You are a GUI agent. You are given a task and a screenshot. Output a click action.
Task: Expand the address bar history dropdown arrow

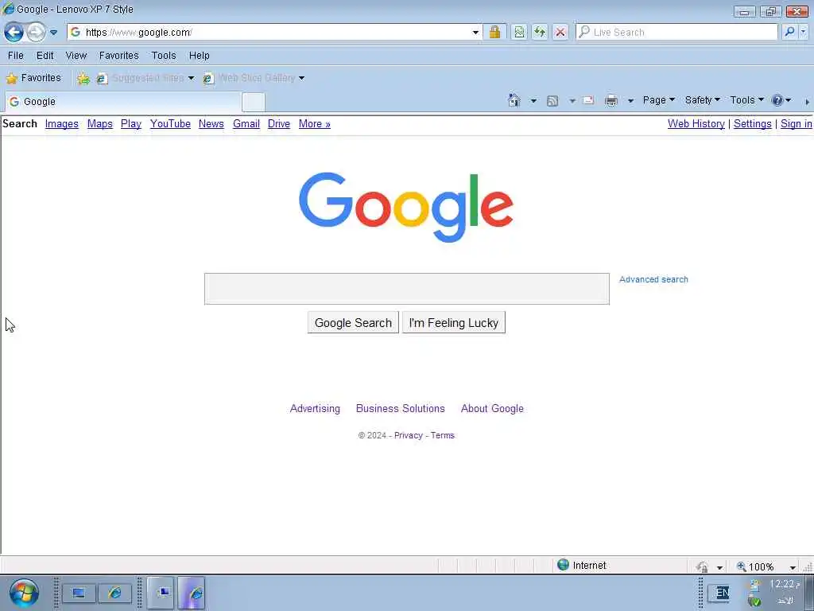475,32
